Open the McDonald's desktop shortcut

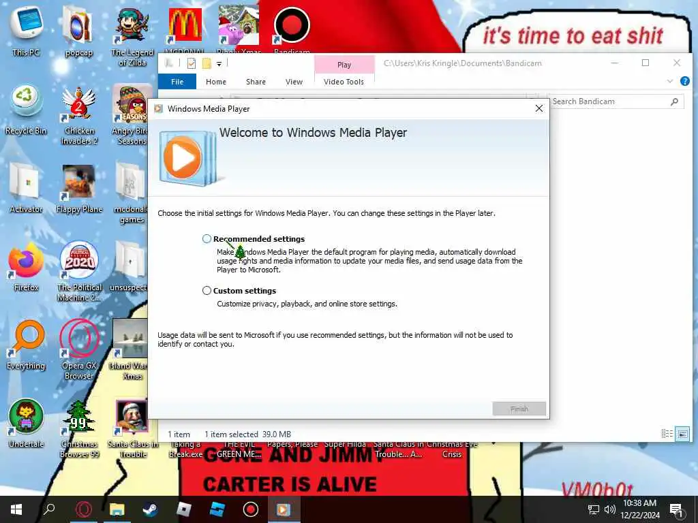185,30
